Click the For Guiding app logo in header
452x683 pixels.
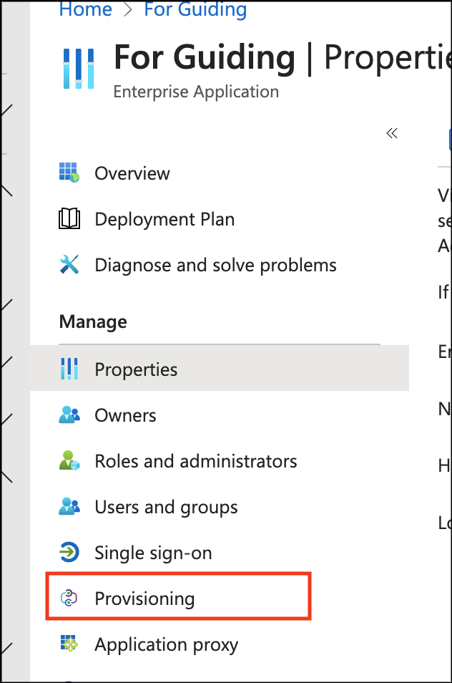78,68
